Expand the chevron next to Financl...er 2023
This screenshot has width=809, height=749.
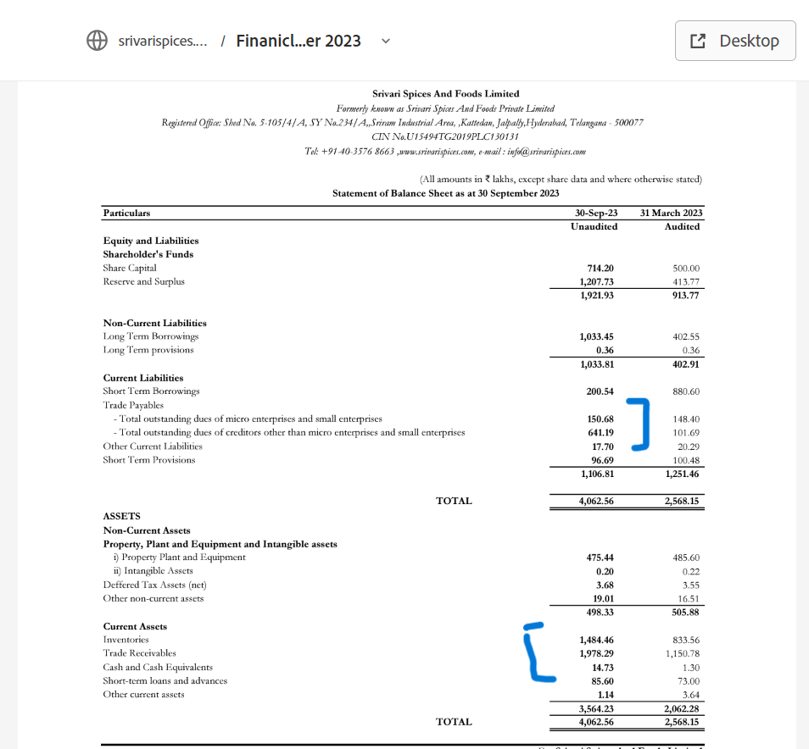[x=386, y=41]
